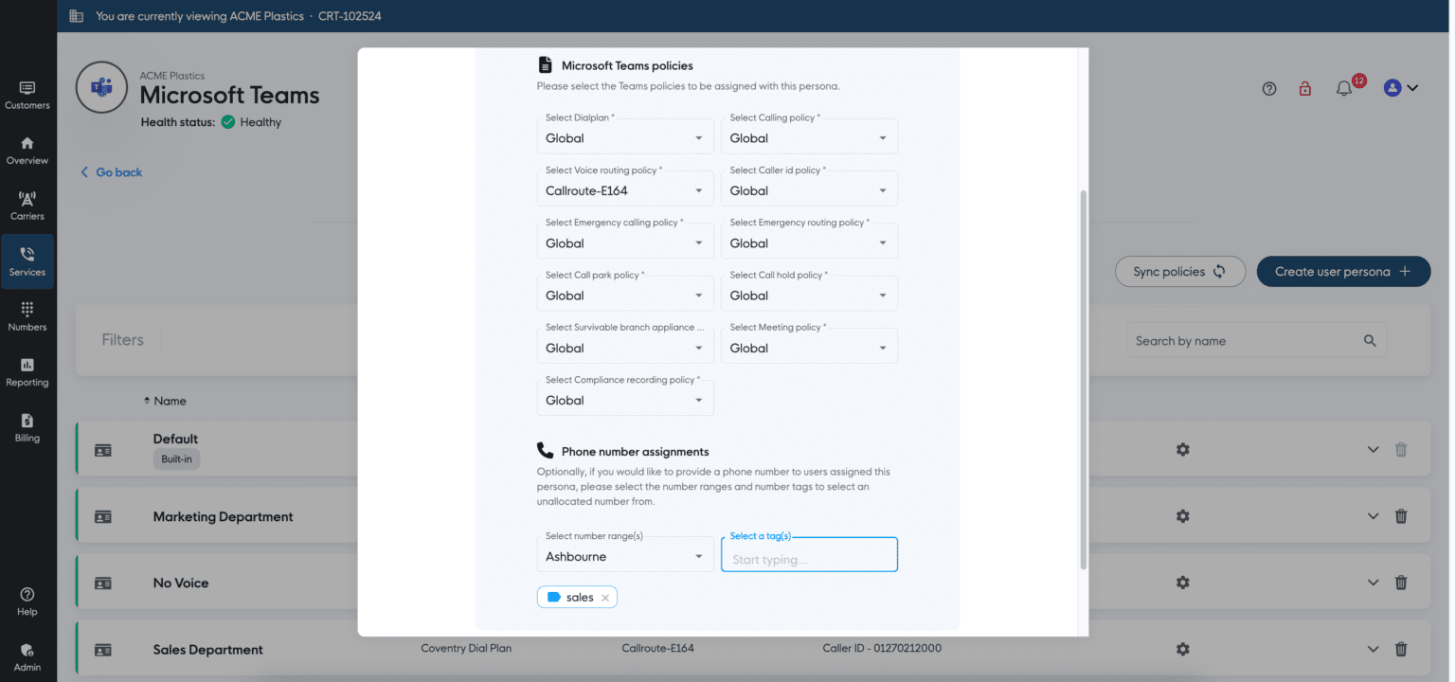Screen dimensions: 1455x682
Task: Select the Carriers sidebar icon
Action: 27,204
